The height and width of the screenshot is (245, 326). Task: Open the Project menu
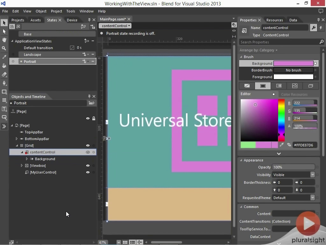(x=56, y=11)
